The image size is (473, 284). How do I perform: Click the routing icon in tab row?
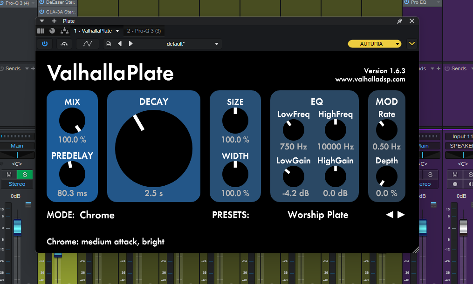[64, 31]
